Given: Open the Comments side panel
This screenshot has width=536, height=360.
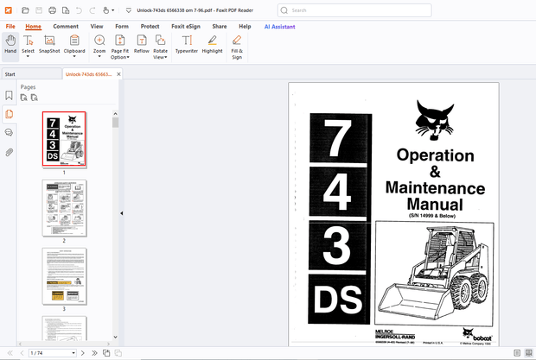Looking at the screenshot, I should pyautogui.click(x=9, y=132).
